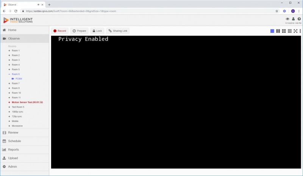Expand Room 4 in the rooms tree
The image size is (303, 176).
(x=9, y=65)
